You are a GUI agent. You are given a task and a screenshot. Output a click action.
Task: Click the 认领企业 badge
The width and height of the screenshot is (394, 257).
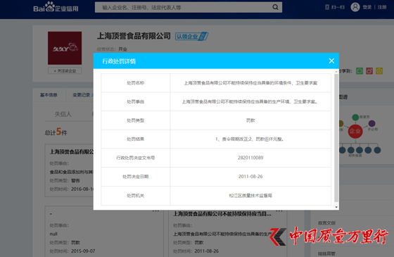click(191, 37)
